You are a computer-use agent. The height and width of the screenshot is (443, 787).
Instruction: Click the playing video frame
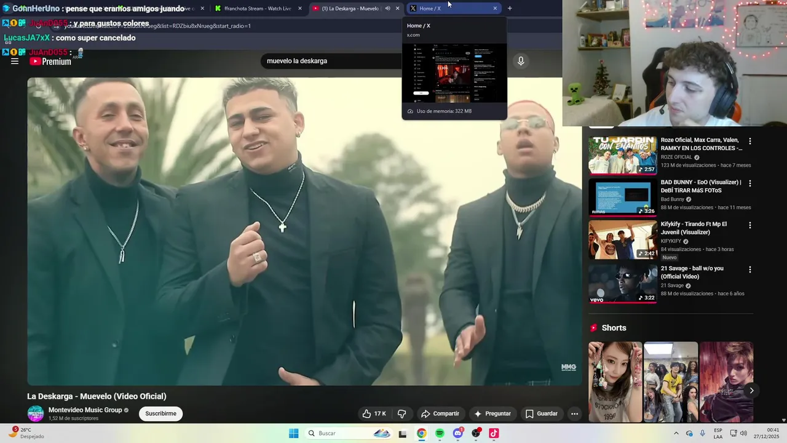pyautogui.click(x=304, y=231)
